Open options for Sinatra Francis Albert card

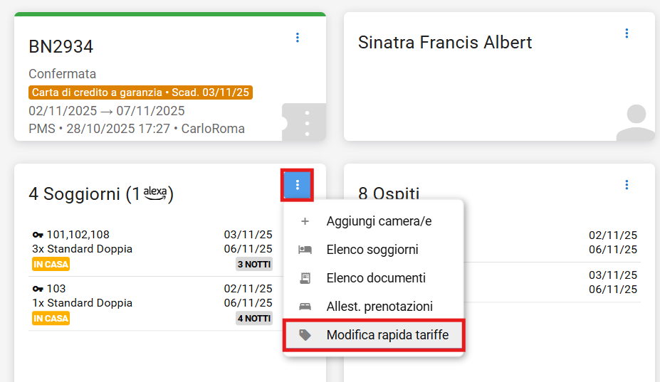627,33
